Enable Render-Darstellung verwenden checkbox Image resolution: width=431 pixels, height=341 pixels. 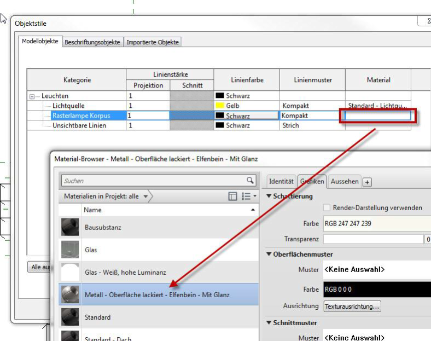pyautogui.click(x=327, y=208)
